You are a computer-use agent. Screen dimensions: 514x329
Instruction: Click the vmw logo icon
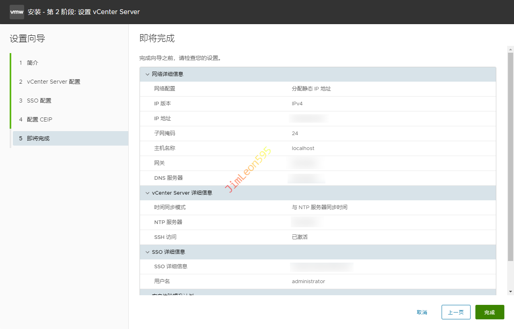coord(17,12)
